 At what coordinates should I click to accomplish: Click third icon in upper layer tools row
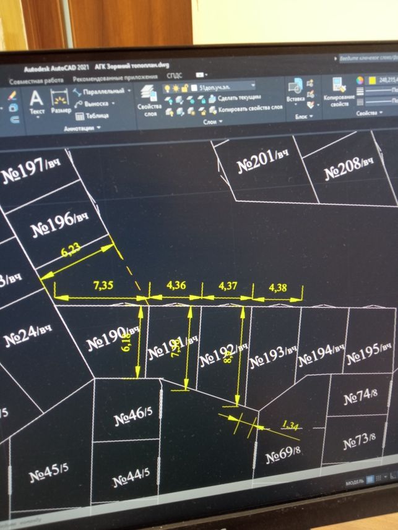[x=191, y=100]
